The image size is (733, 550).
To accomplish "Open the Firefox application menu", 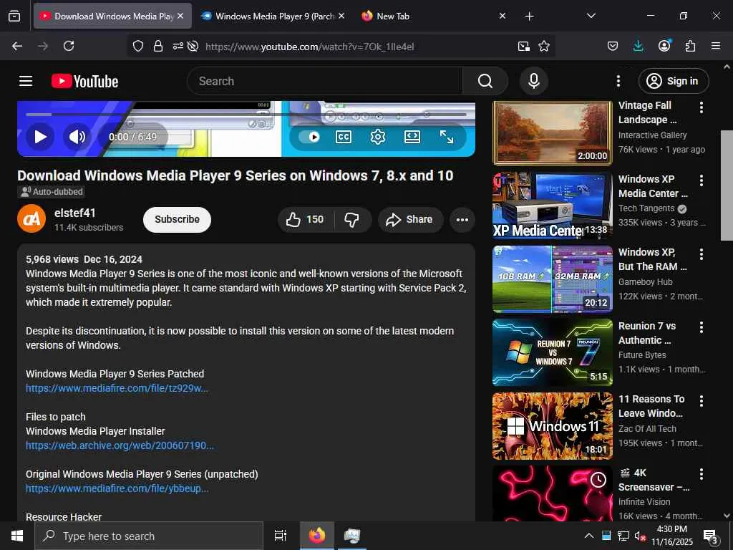I will point(715,46).
